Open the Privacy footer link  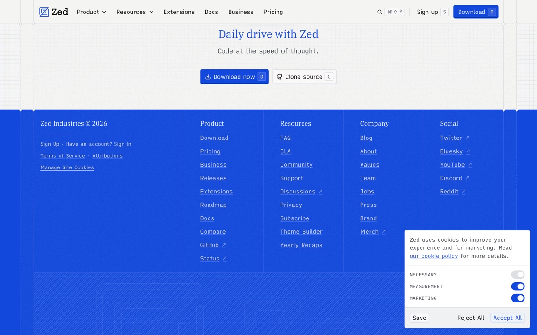(x=291, y=205)
